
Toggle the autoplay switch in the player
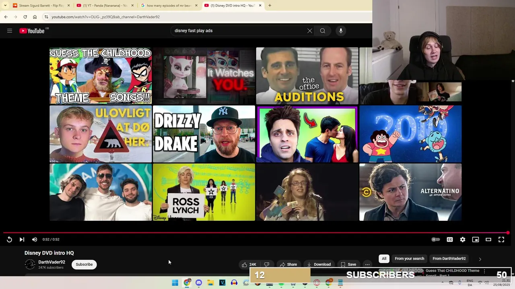[436, 240]
